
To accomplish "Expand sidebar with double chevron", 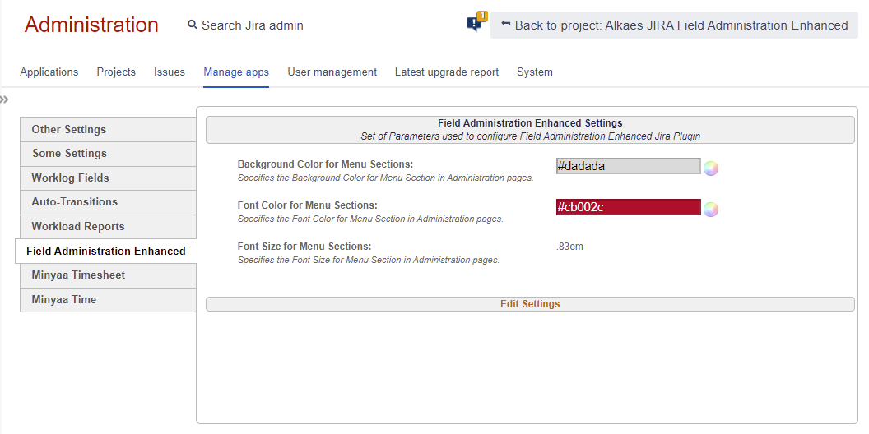I will tap(4, 99).
